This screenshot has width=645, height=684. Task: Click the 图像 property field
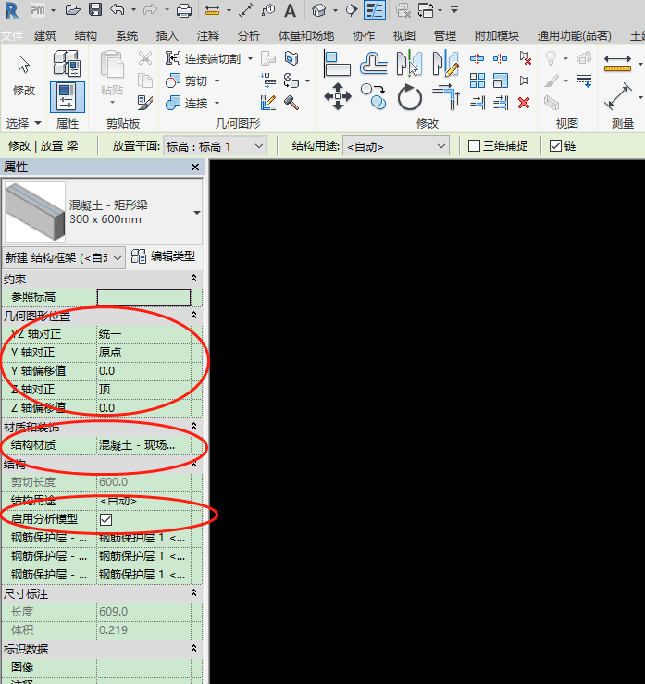(143, 666)
